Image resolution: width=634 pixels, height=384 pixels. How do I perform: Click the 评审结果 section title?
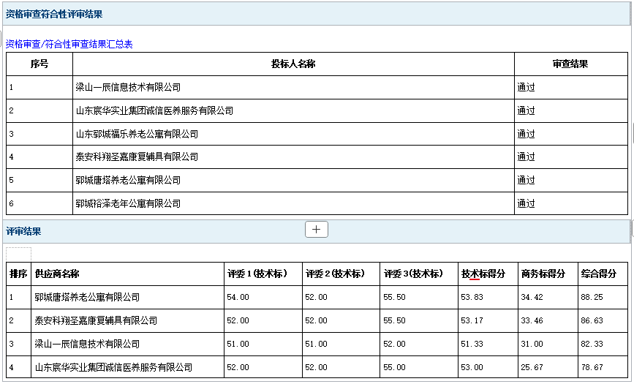pyautogui.click(x=23, y=231)
